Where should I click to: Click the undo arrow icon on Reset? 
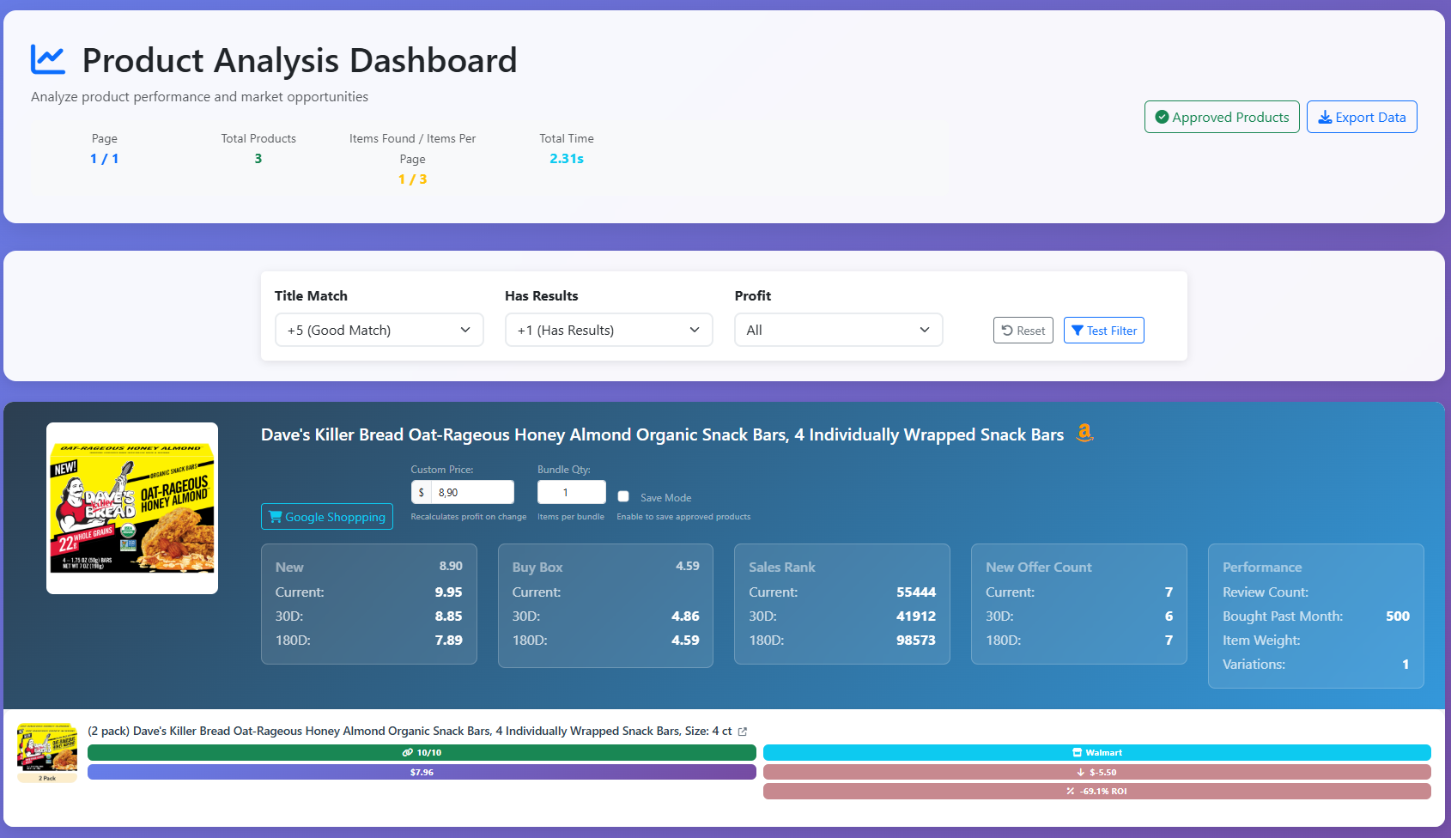pos(1006,330)
